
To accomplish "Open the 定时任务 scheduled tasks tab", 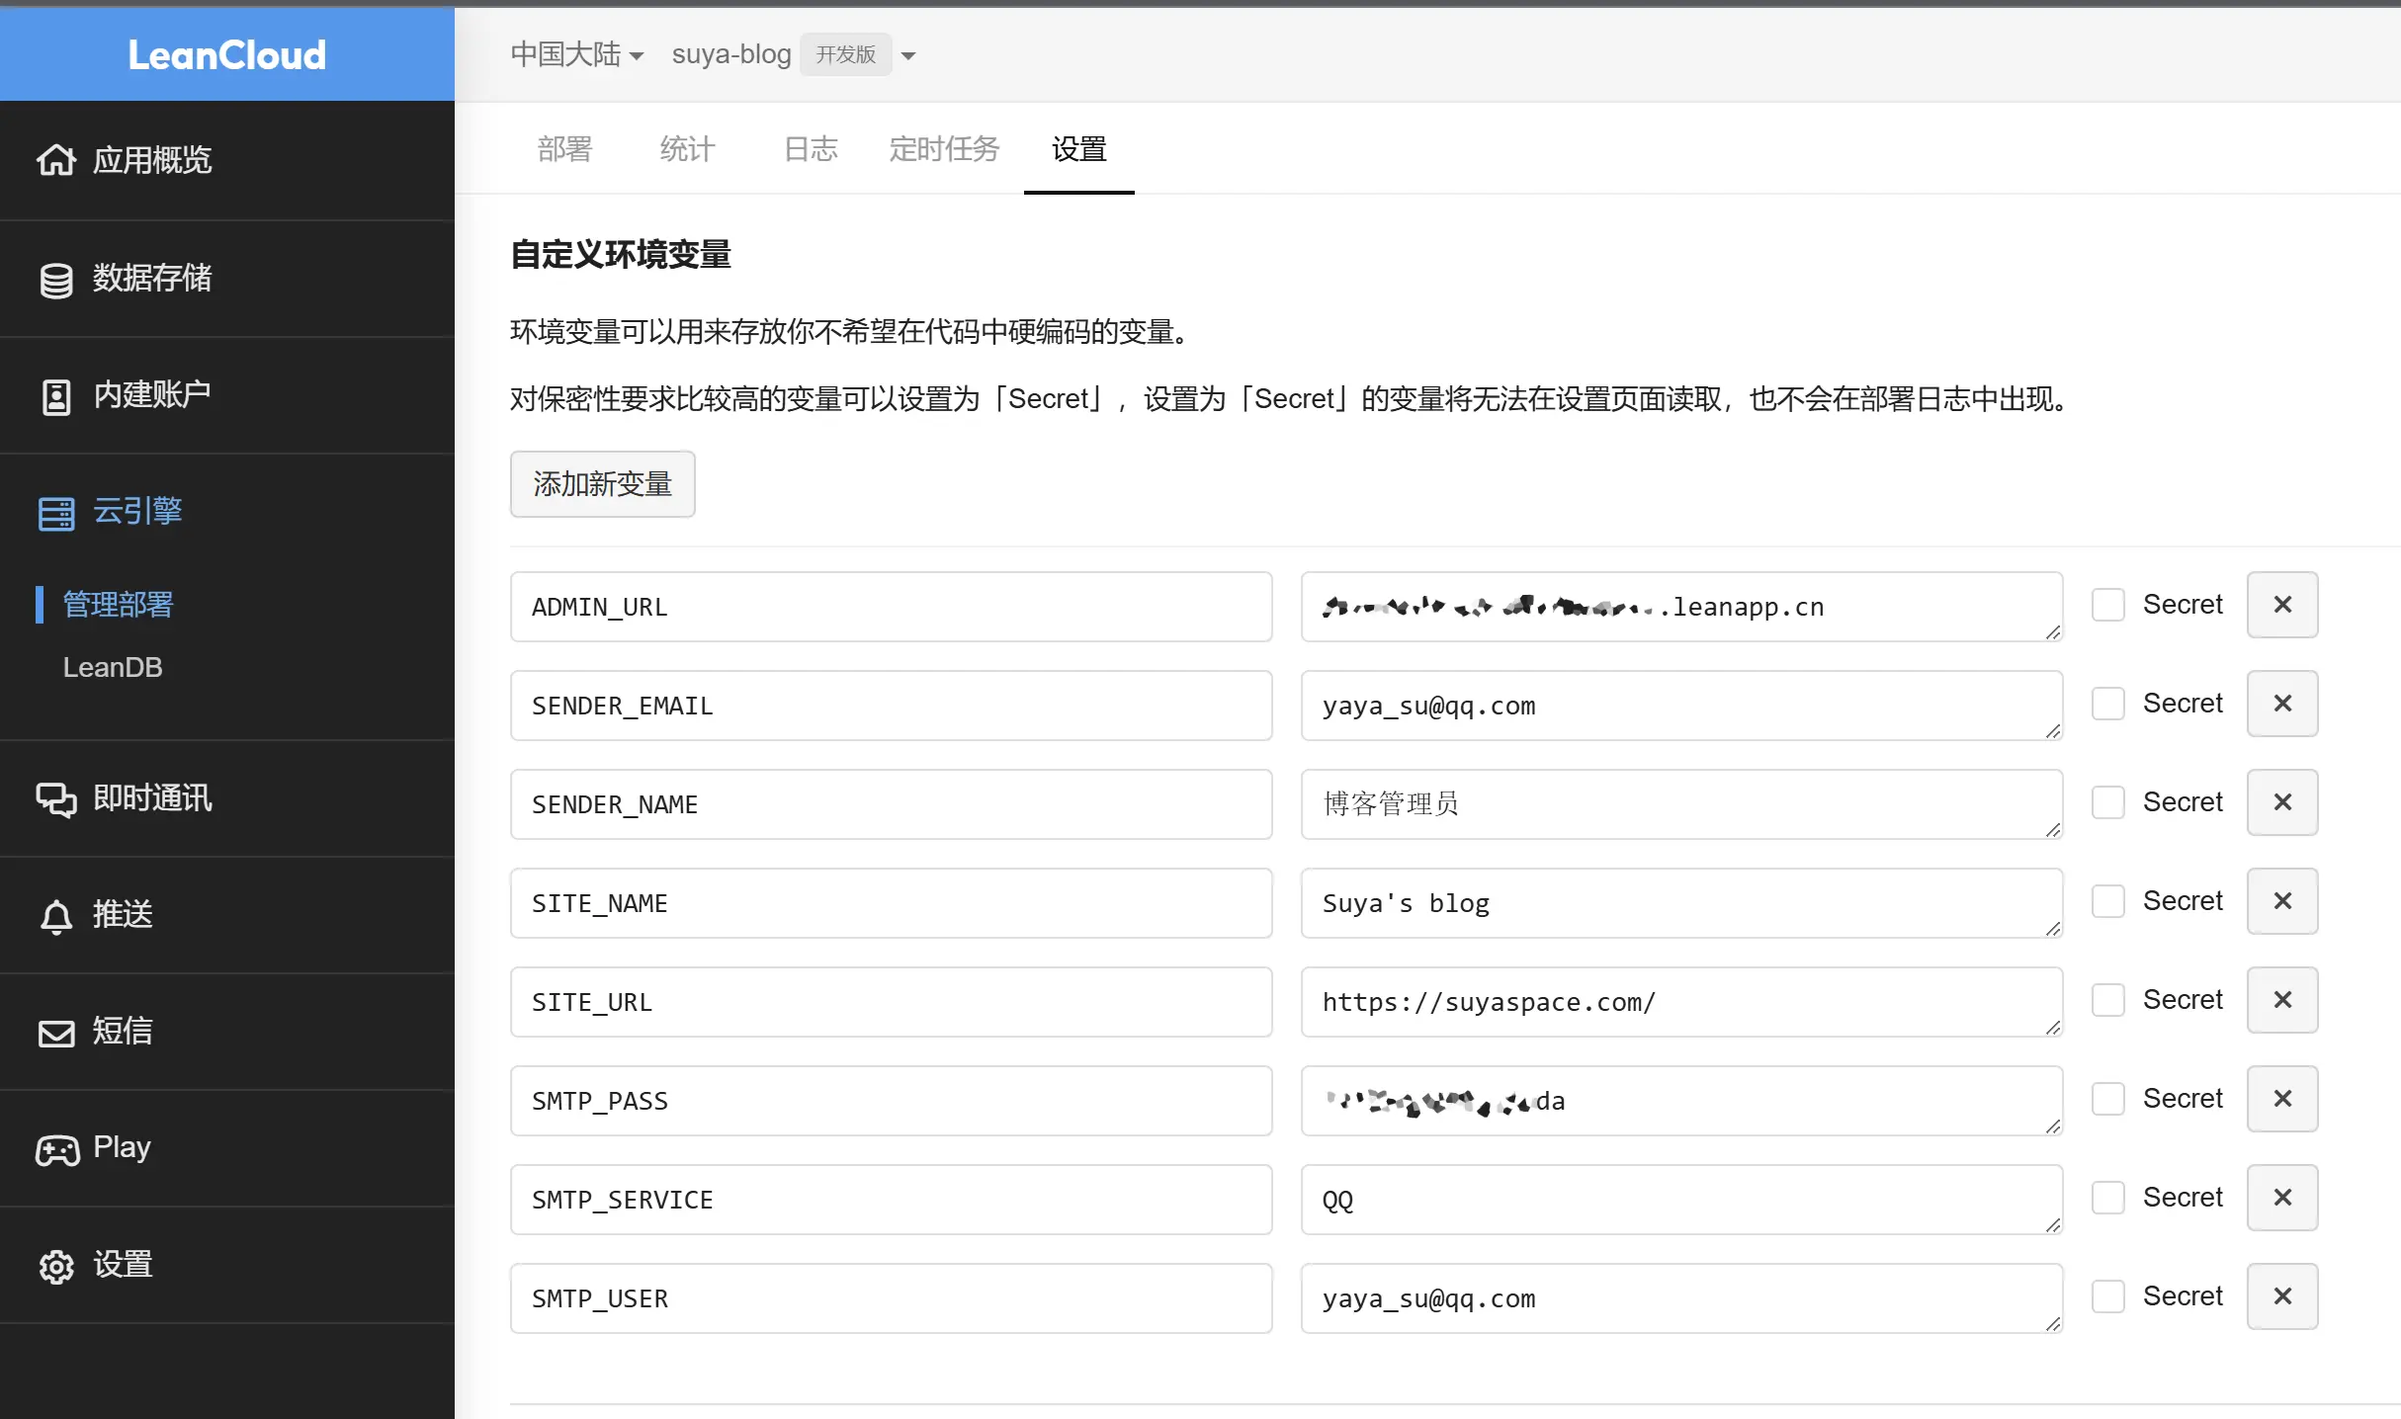I will pos(943,149).
